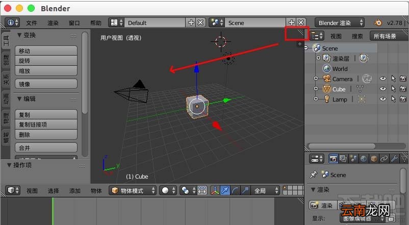This screenshot has height=225, width=409.
Task: Open the 渲染 menu in top bar
Action: pos(53,23)
